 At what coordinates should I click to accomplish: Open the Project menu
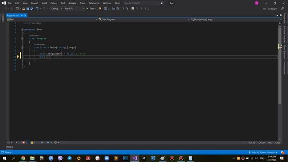[34, 3]
